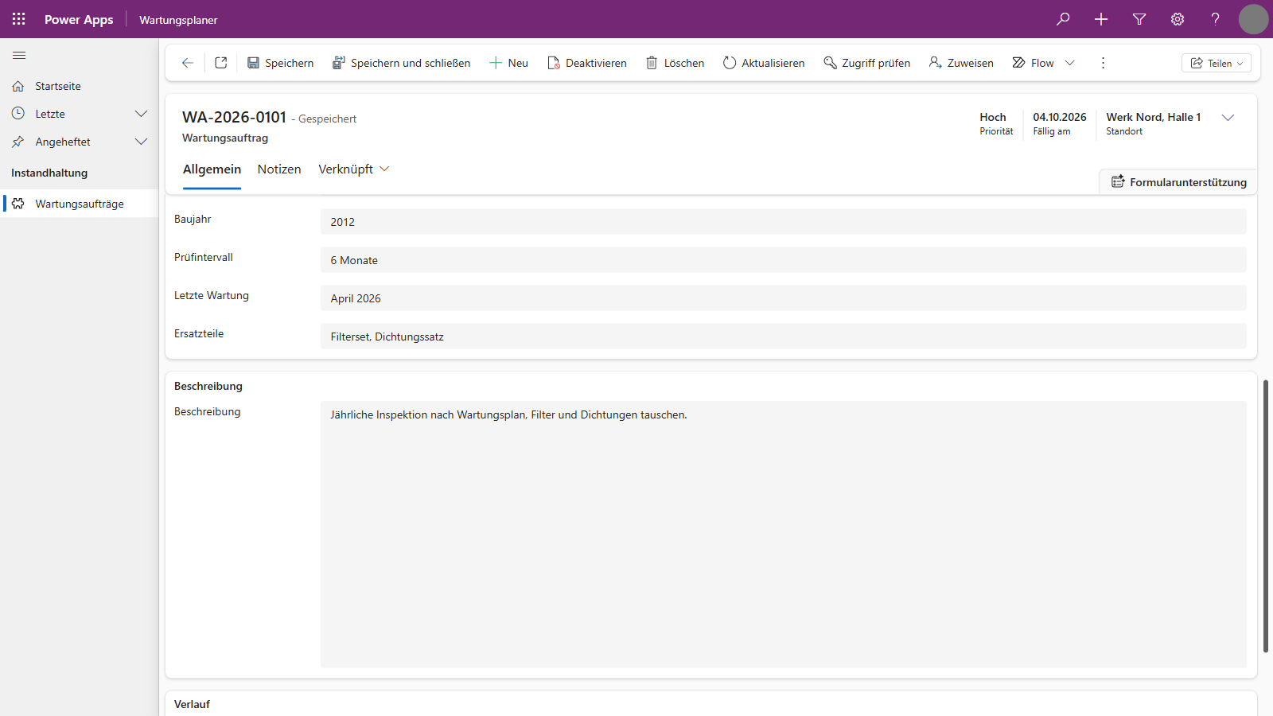Click Zugriff prüfen
The width and height of the screenshot is (1273, 716).
point(867,63)
